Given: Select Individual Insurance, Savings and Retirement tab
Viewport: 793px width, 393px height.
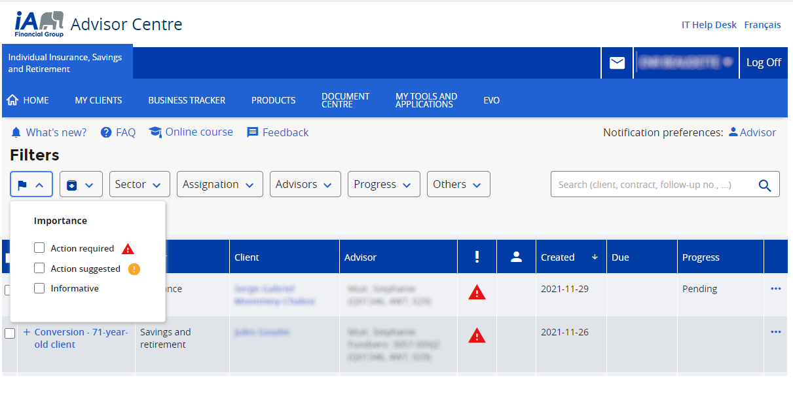Looking at the screenshot, I should tap(67, 63).
